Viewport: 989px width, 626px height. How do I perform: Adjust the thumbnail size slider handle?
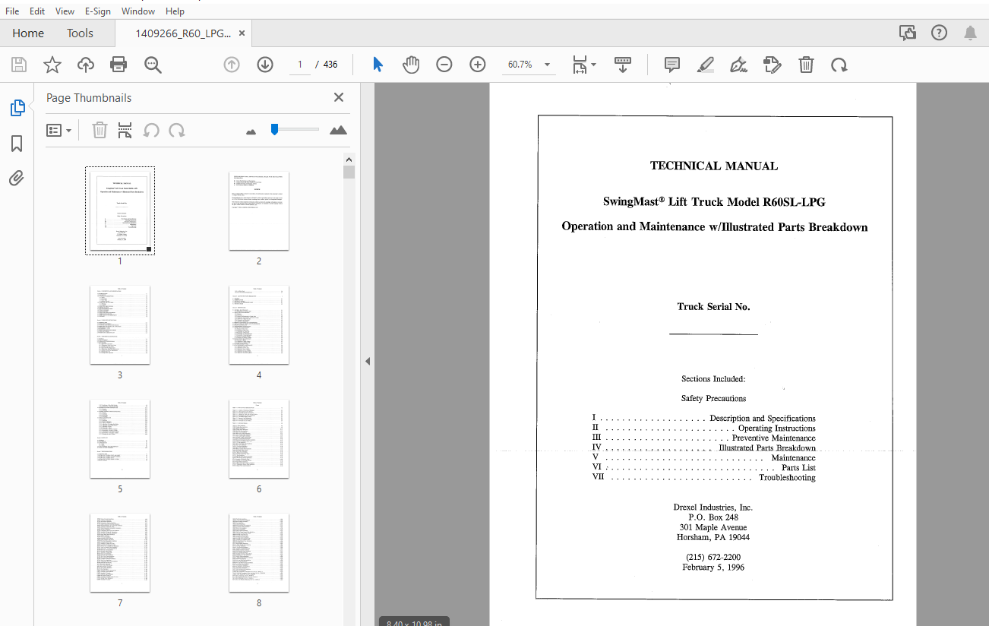(x=274, y=130)
